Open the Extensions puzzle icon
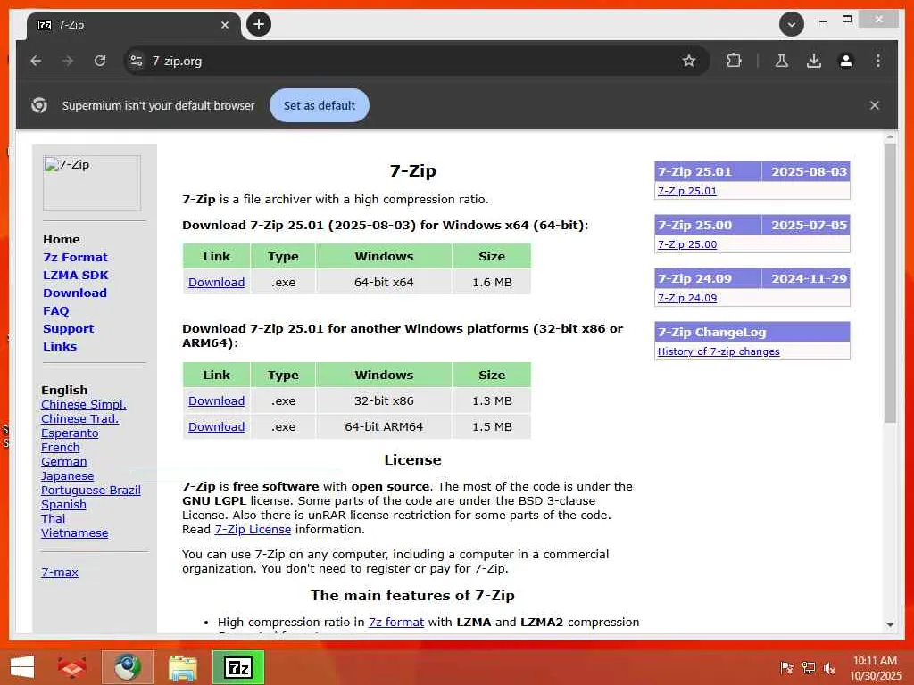Screen dimensions: 914x685 pyautogui.click(x=734, y=61)
